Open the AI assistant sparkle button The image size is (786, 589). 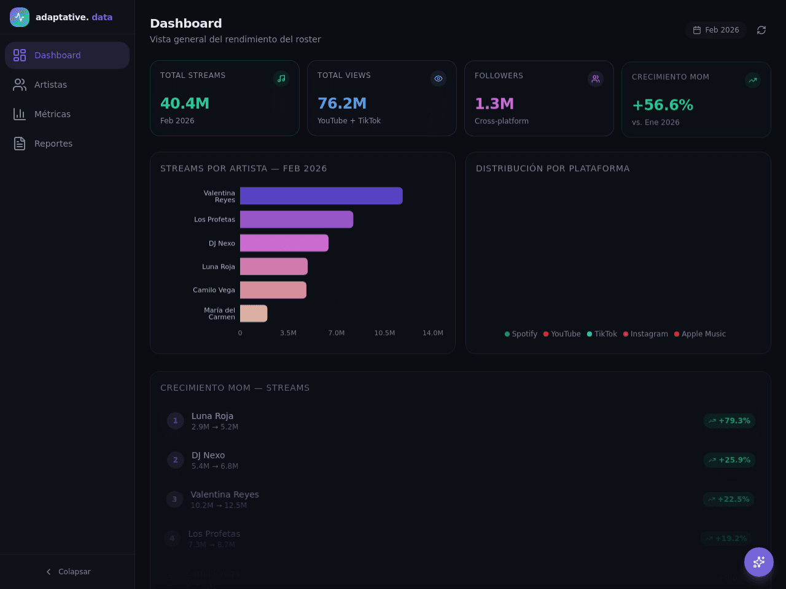[x=759, y=562]
